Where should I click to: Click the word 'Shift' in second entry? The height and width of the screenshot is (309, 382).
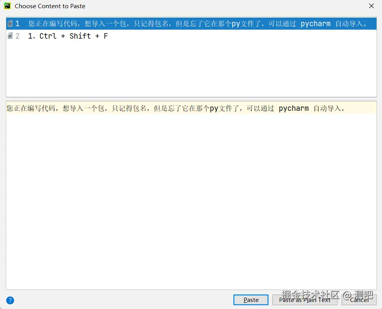(x=80, y=36)
